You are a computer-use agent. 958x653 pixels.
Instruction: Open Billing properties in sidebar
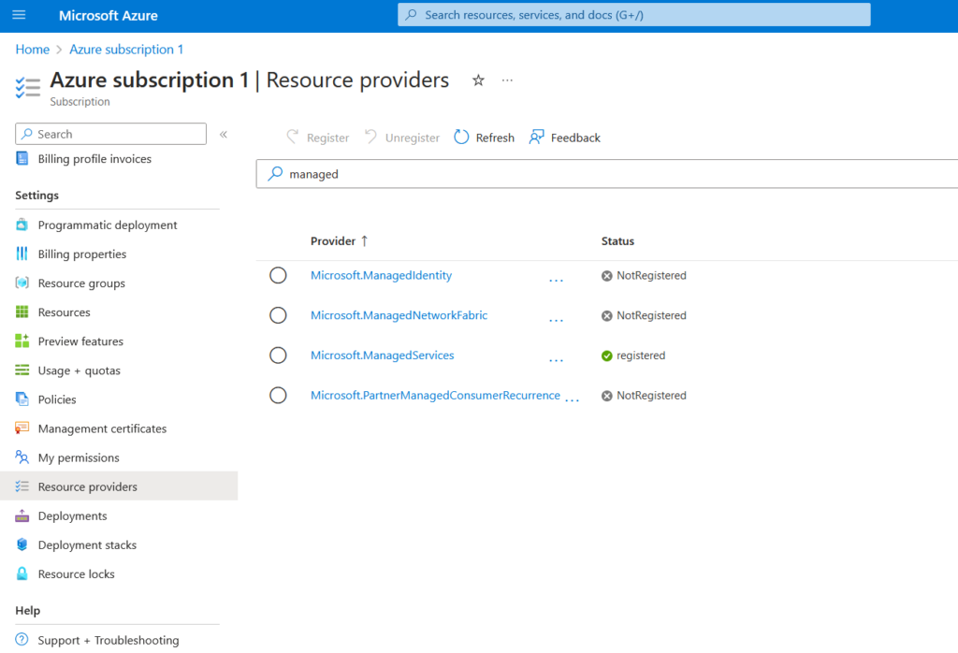[x=82, y=254]
